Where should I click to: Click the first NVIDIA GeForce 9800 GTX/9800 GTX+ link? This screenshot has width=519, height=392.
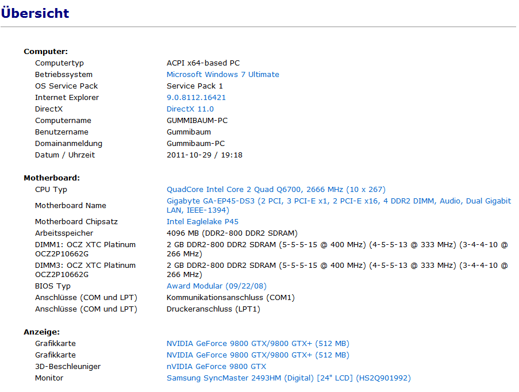click(x=258, y=344)
